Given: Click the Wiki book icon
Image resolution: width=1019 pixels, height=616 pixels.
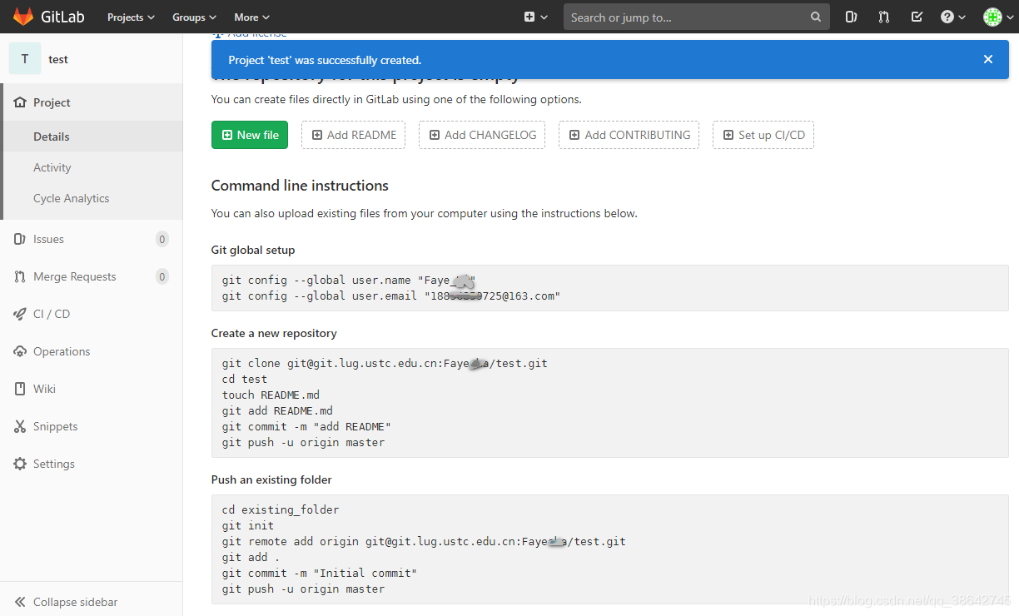Looking at the screenshot, I should [x=20, y=389].
